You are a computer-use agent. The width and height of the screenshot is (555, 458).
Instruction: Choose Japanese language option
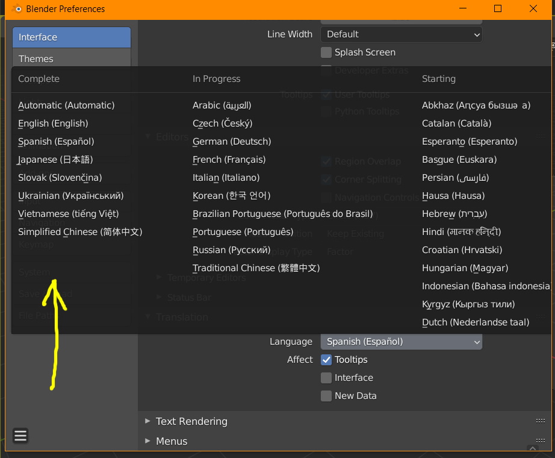[x=55, y=160]
